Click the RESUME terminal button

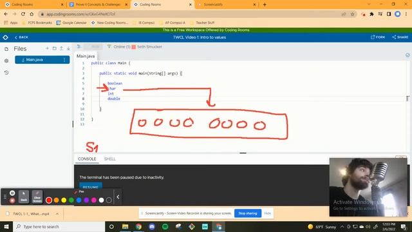tap(91, 187)
